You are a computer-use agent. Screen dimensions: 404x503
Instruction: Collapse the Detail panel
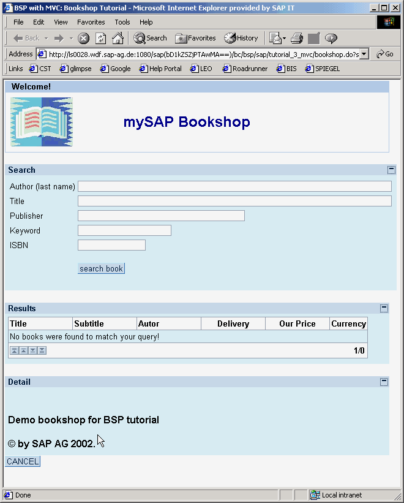(x=384, y=382)
